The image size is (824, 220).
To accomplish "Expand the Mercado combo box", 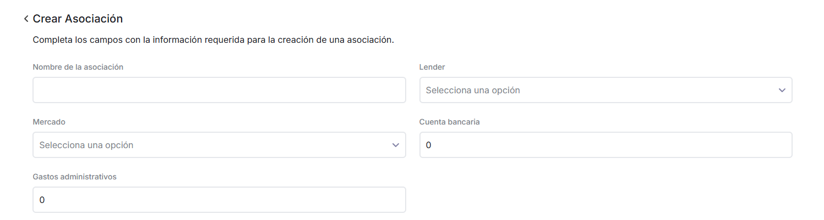I will 219,145.
